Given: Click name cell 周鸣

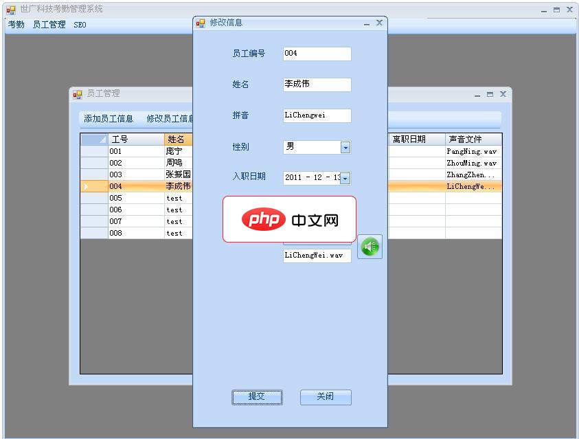Looking at the screenshot, I should (x=179, y=164).
